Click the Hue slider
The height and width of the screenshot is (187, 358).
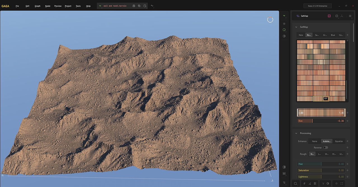(x=321, y=164)
